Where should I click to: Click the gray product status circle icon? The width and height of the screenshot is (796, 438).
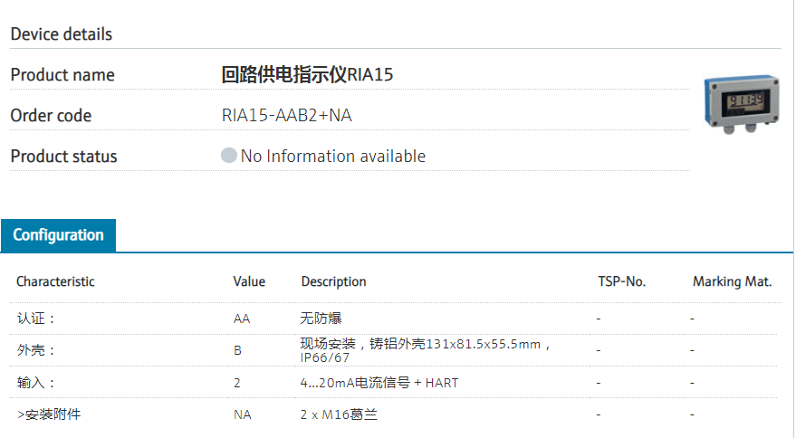(229, 156)
